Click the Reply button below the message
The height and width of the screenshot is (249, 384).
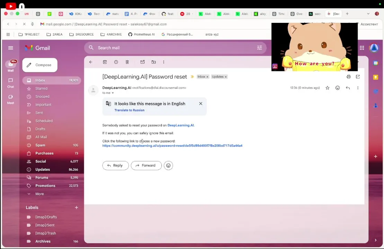pyautogui.click(x=115, y=166)
